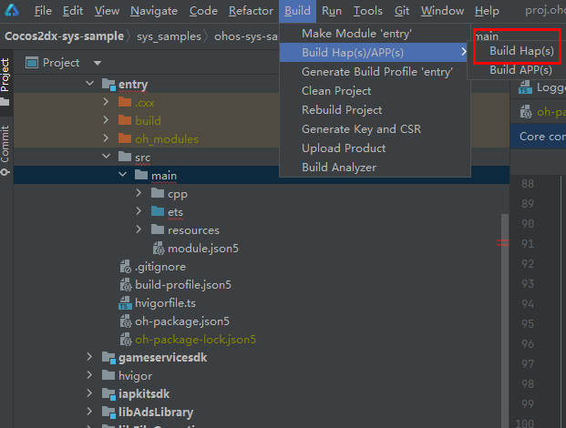Close the Build menu
This screenshot has width=566, height=428.
click(x=297, y=11)
